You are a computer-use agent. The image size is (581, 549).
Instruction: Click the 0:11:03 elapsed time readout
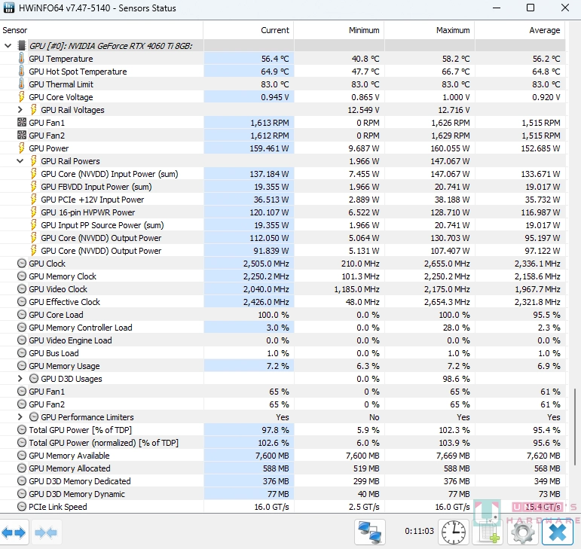419,531
